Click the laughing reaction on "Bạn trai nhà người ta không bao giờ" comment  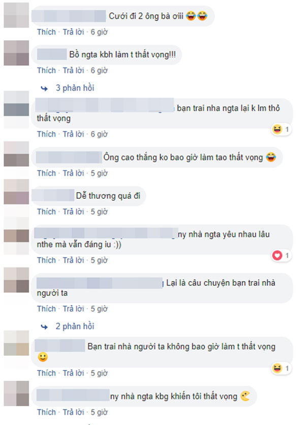coord(277,368)
